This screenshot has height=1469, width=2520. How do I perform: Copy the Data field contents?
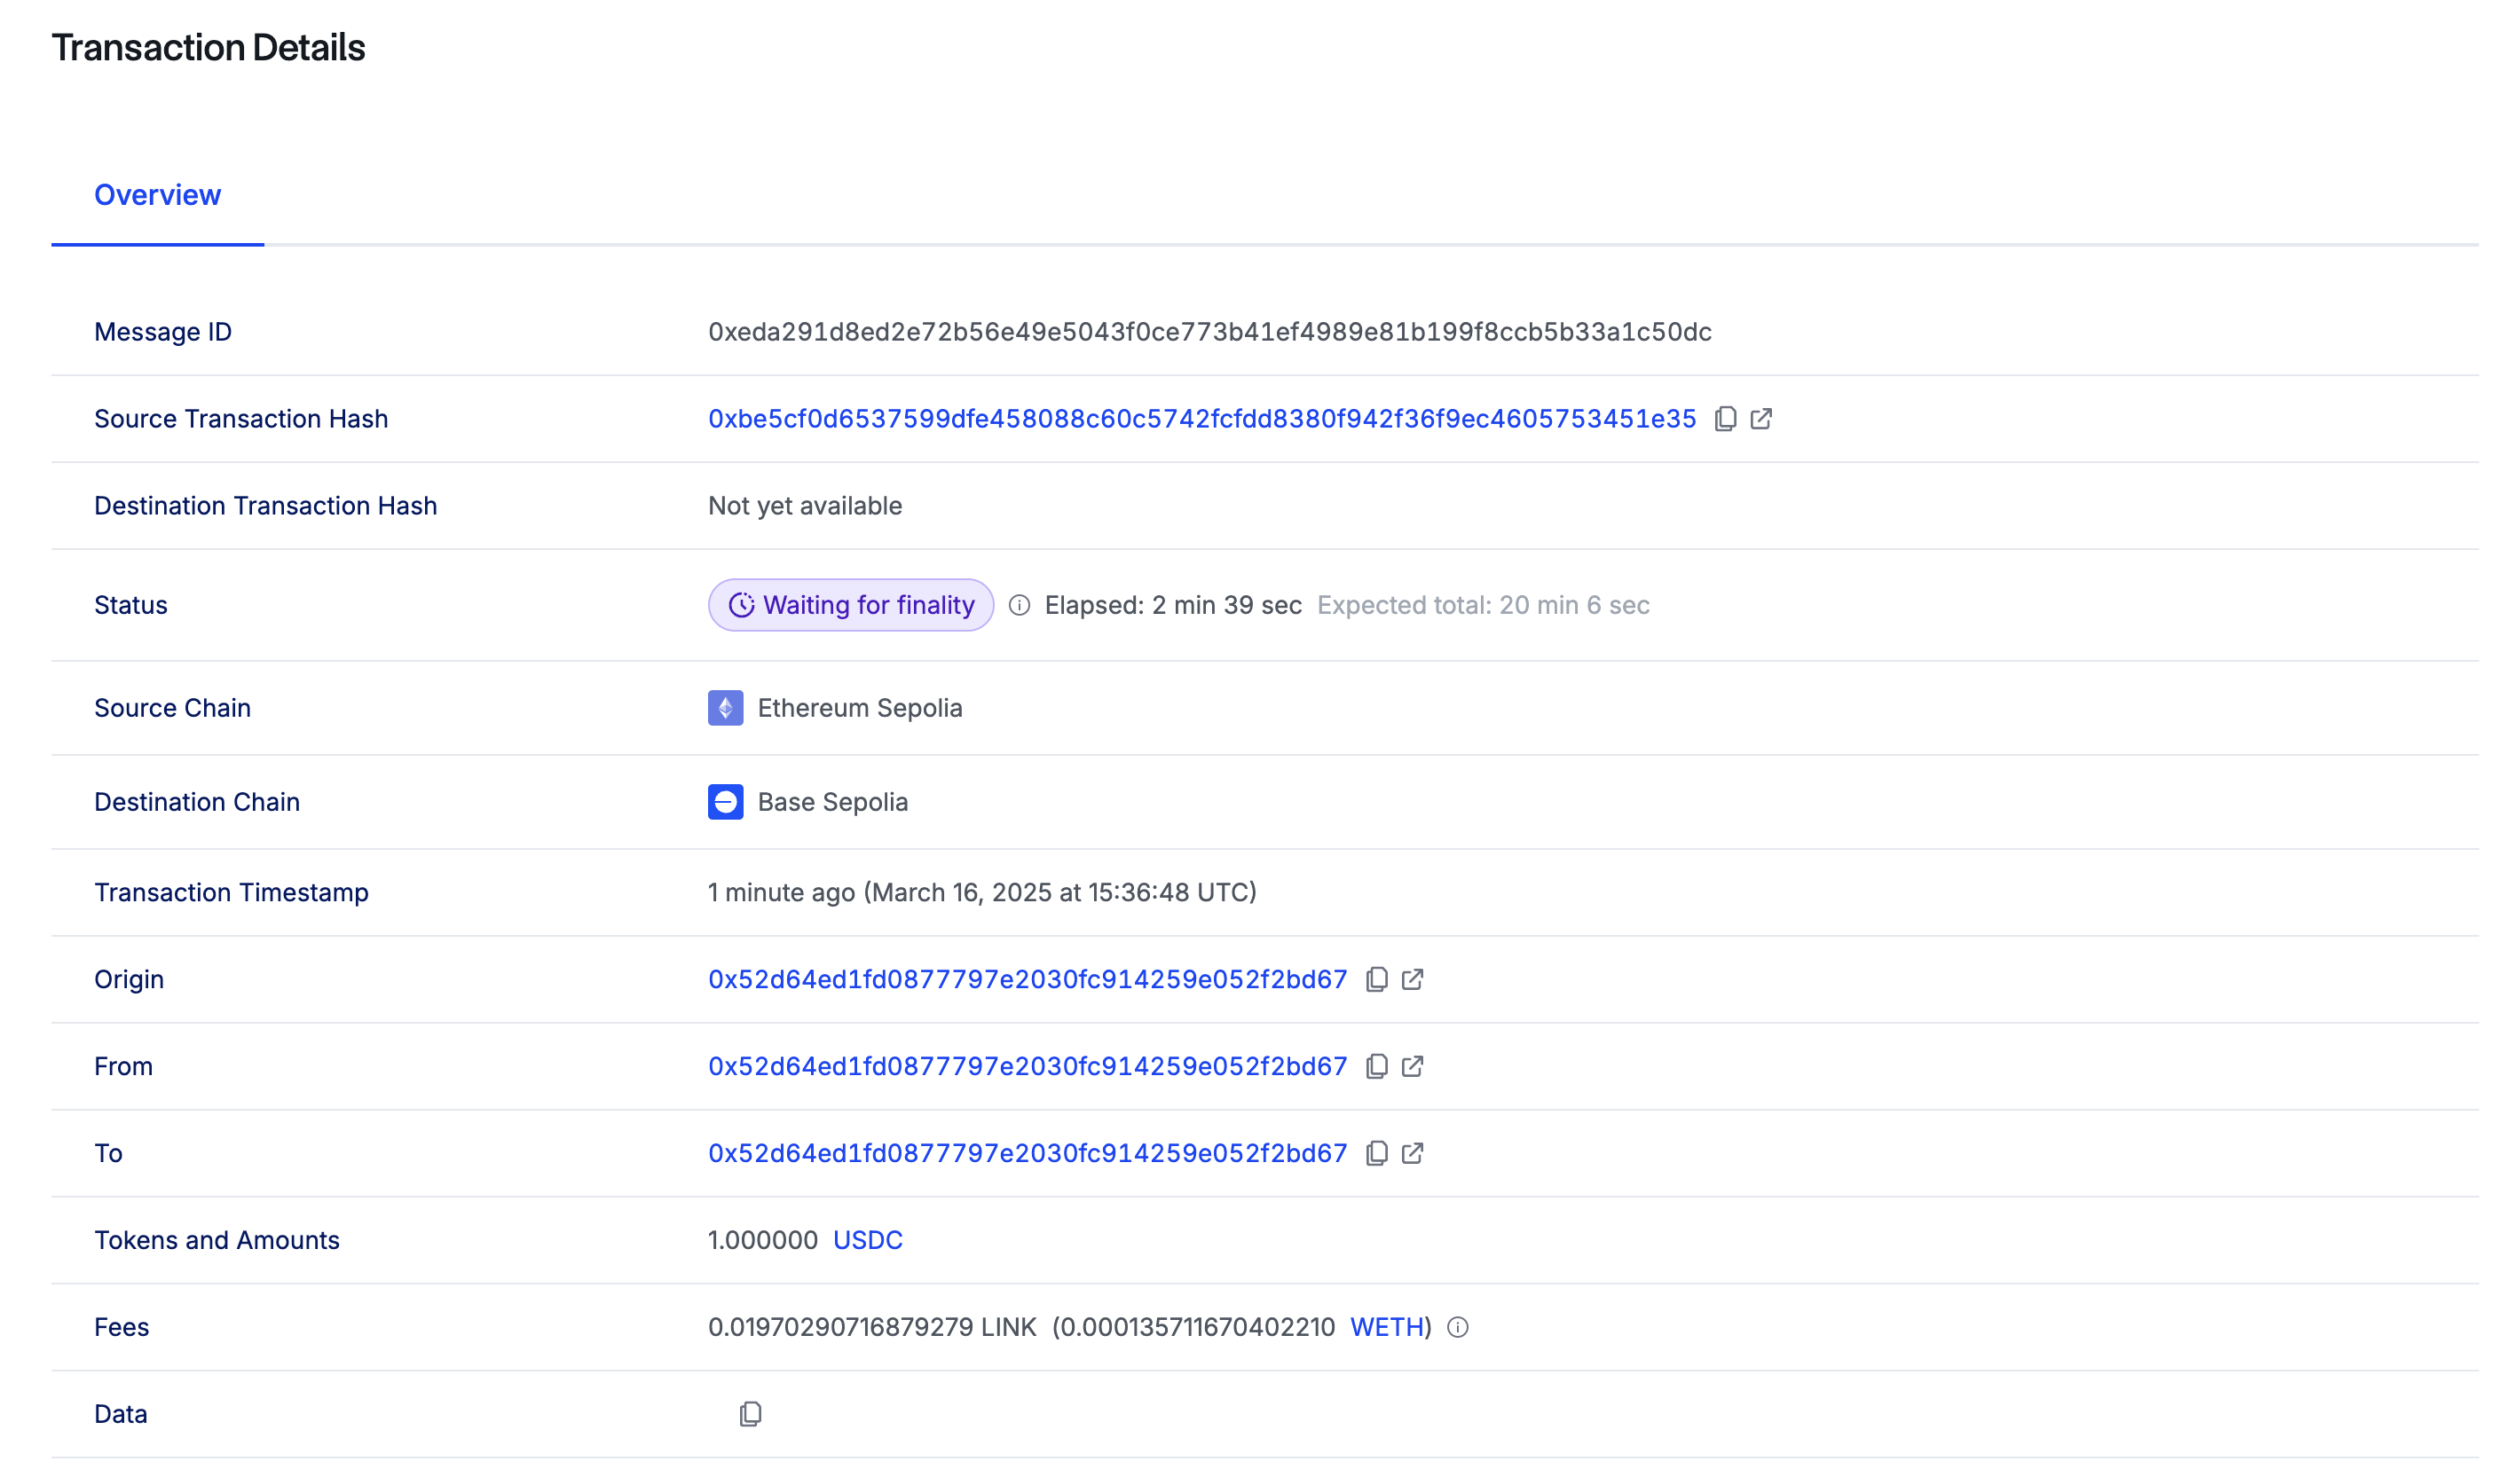[750, 1414]
